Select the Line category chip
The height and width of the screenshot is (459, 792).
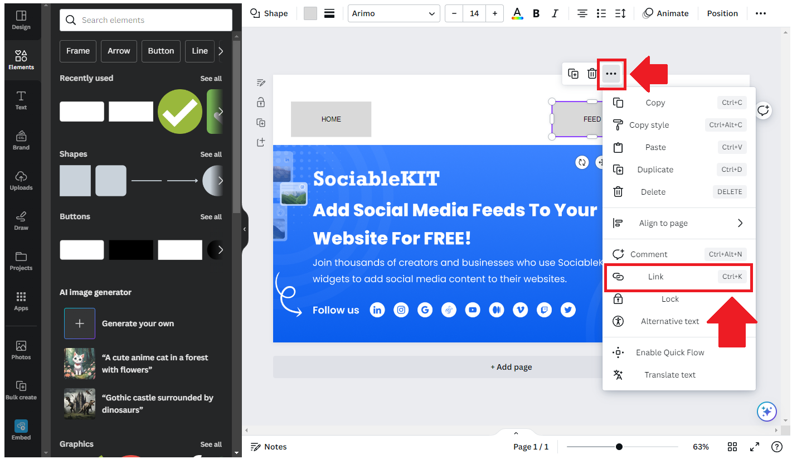200,51
